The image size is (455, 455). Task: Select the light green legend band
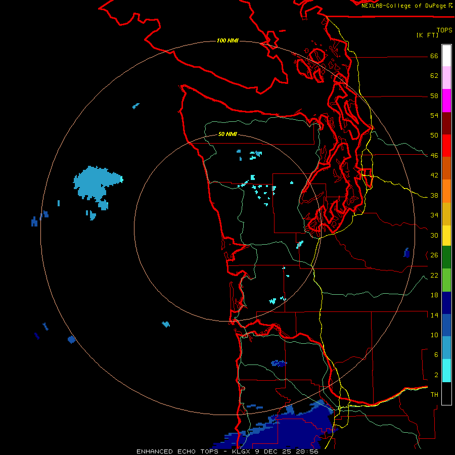pos(446,280)
